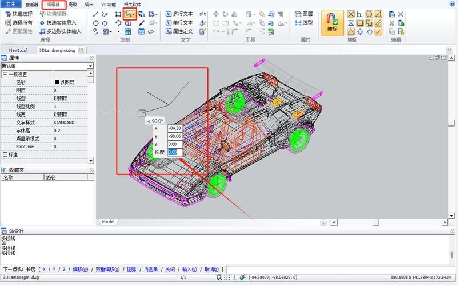Click the Move tool in the tools group

tap(216, 14)
